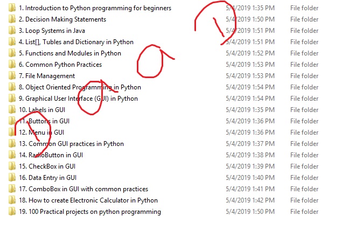
Task: Click folder icon for Object Oriented Programming
Action: [x=12, y=87]
